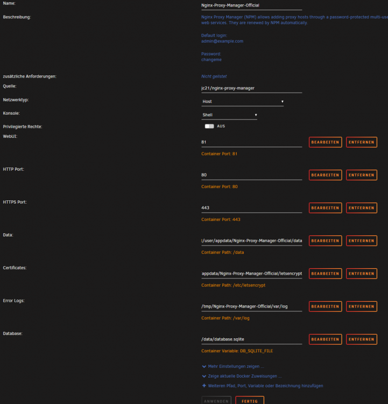Image resolution: width=388 pixels, height=404 pixels.
Task: Click 'Container Path: /var/log' text
Action: click(x=225, y=318)
